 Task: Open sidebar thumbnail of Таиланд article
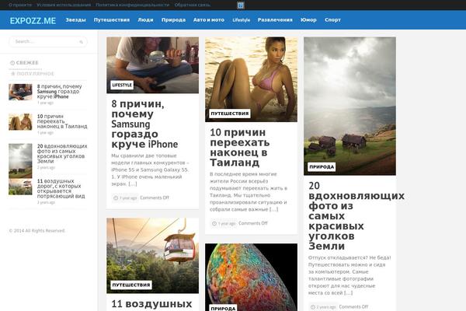click(20, 122)
